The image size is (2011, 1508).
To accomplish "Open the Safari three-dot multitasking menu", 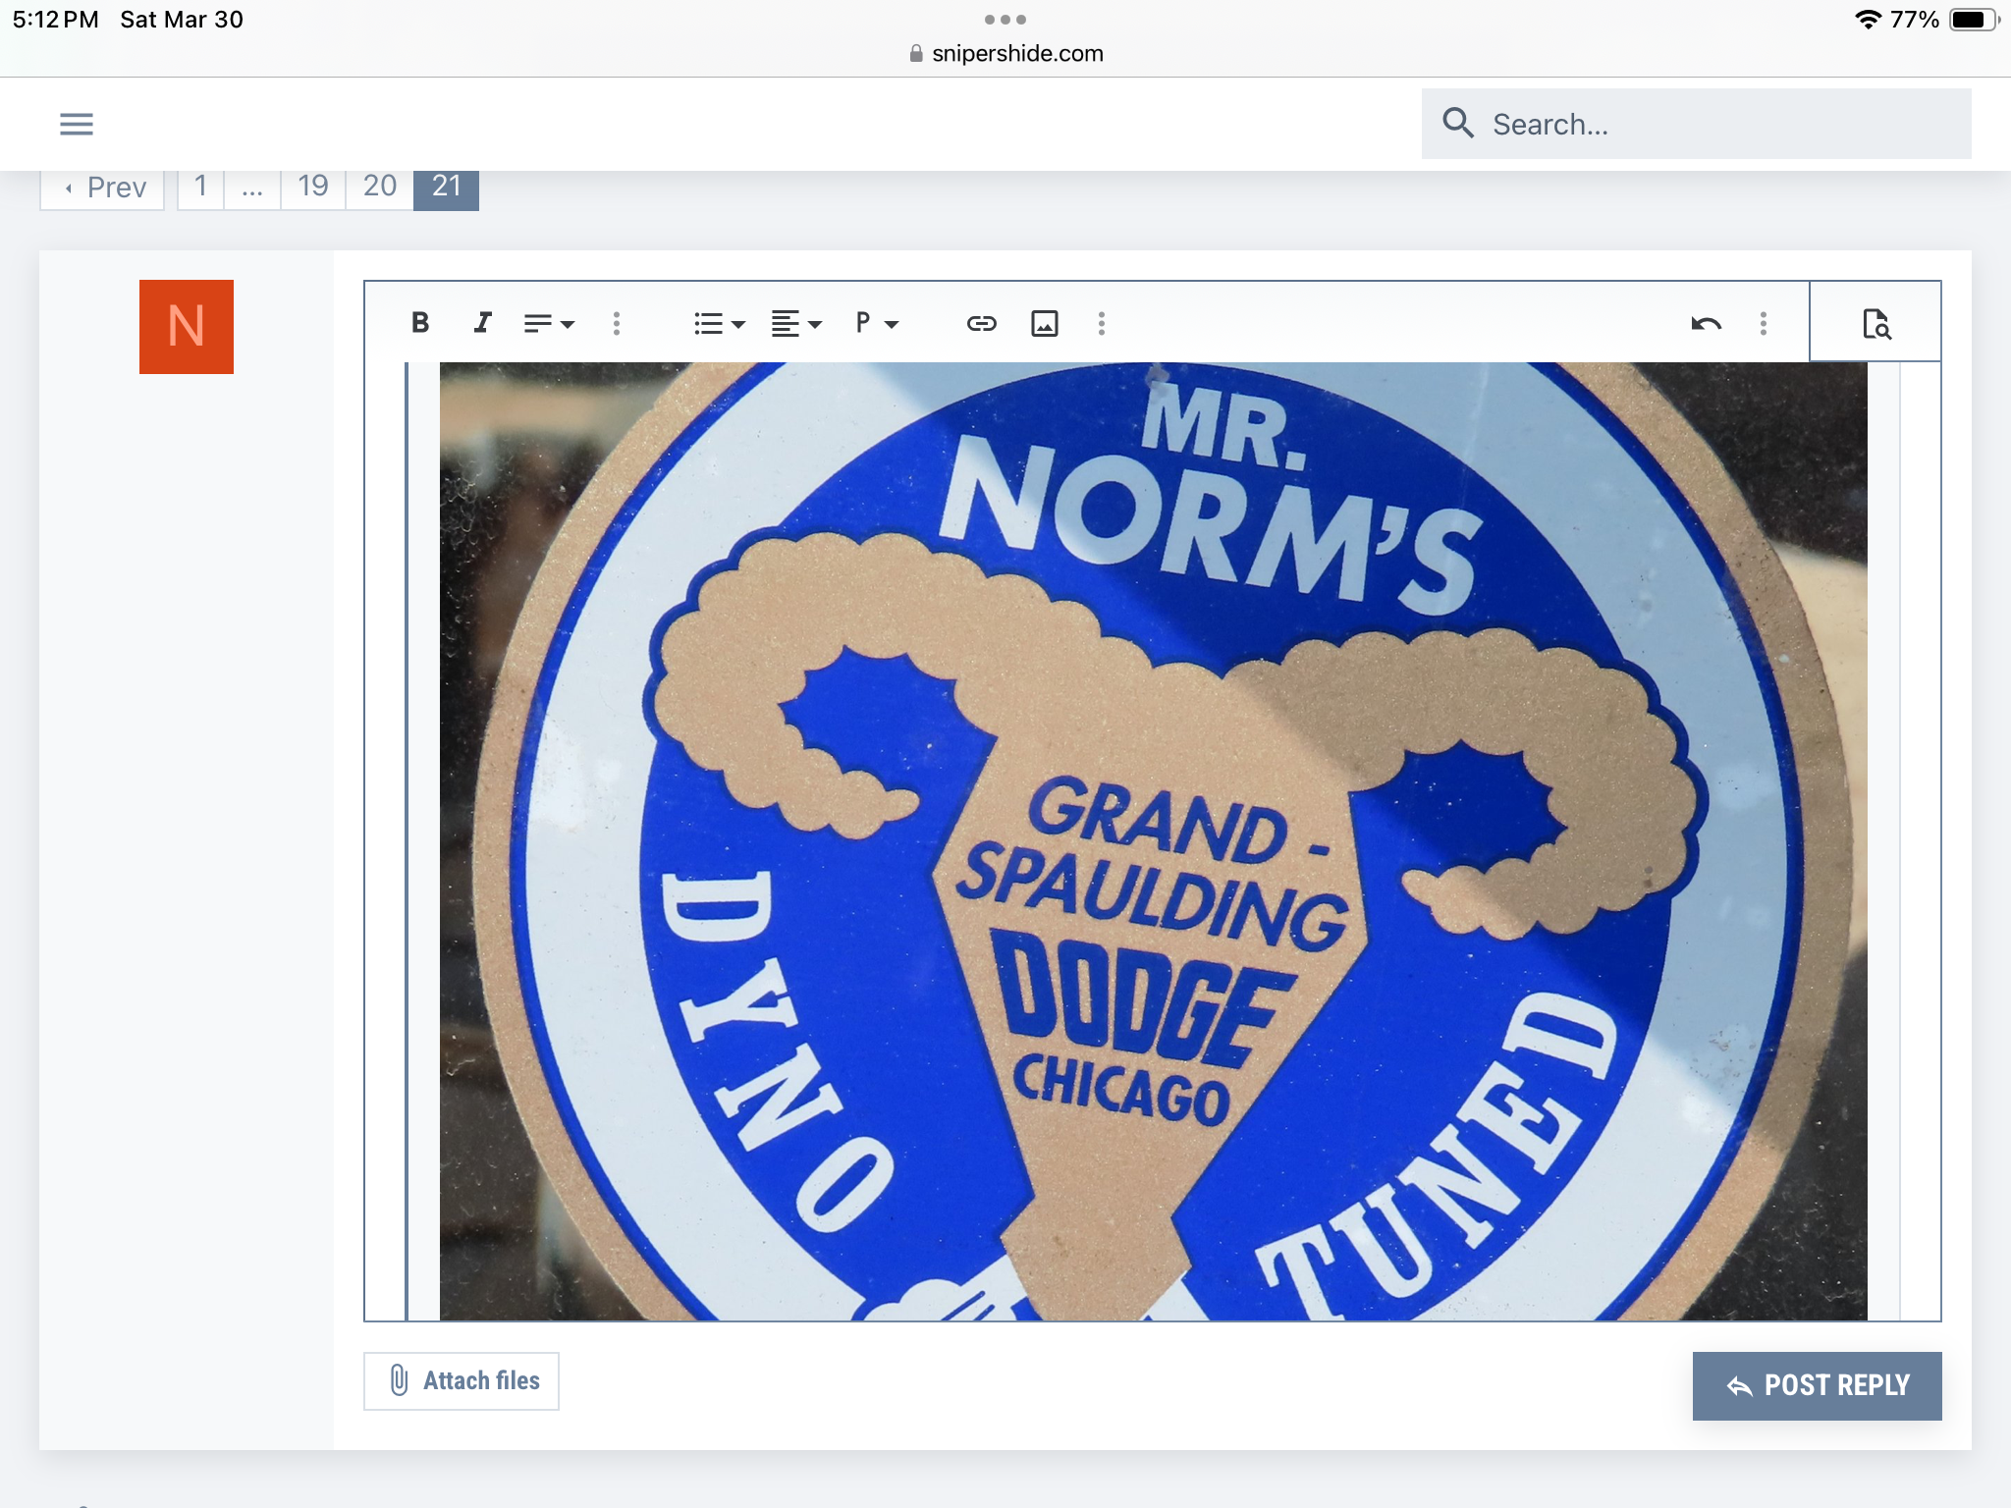I will coord(1005,20).
